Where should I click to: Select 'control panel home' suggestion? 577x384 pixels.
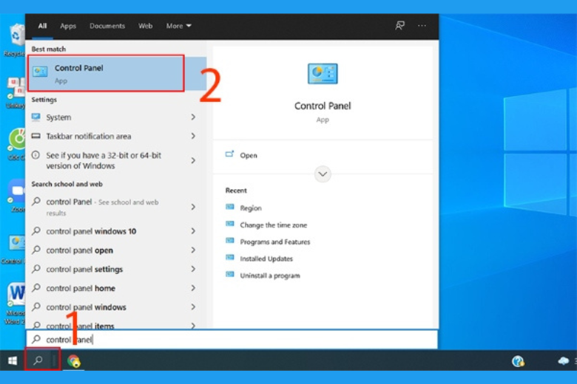click(115, 288)
